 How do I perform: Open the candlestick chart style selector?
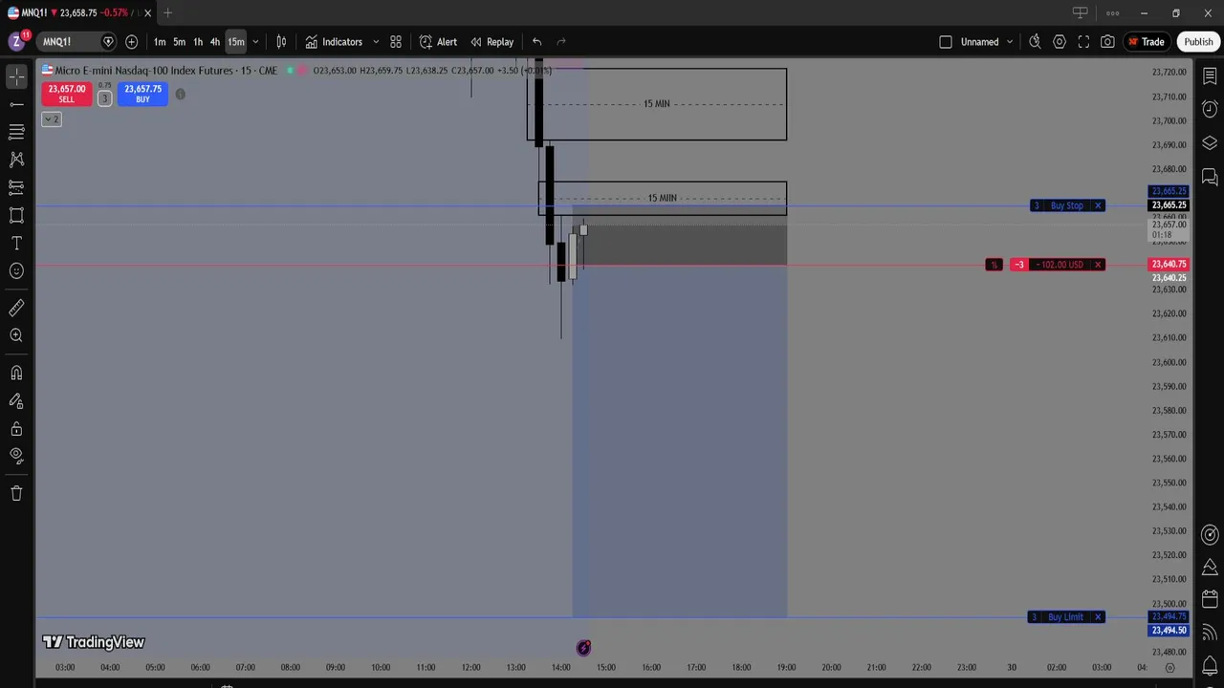(x=281, y=42)
